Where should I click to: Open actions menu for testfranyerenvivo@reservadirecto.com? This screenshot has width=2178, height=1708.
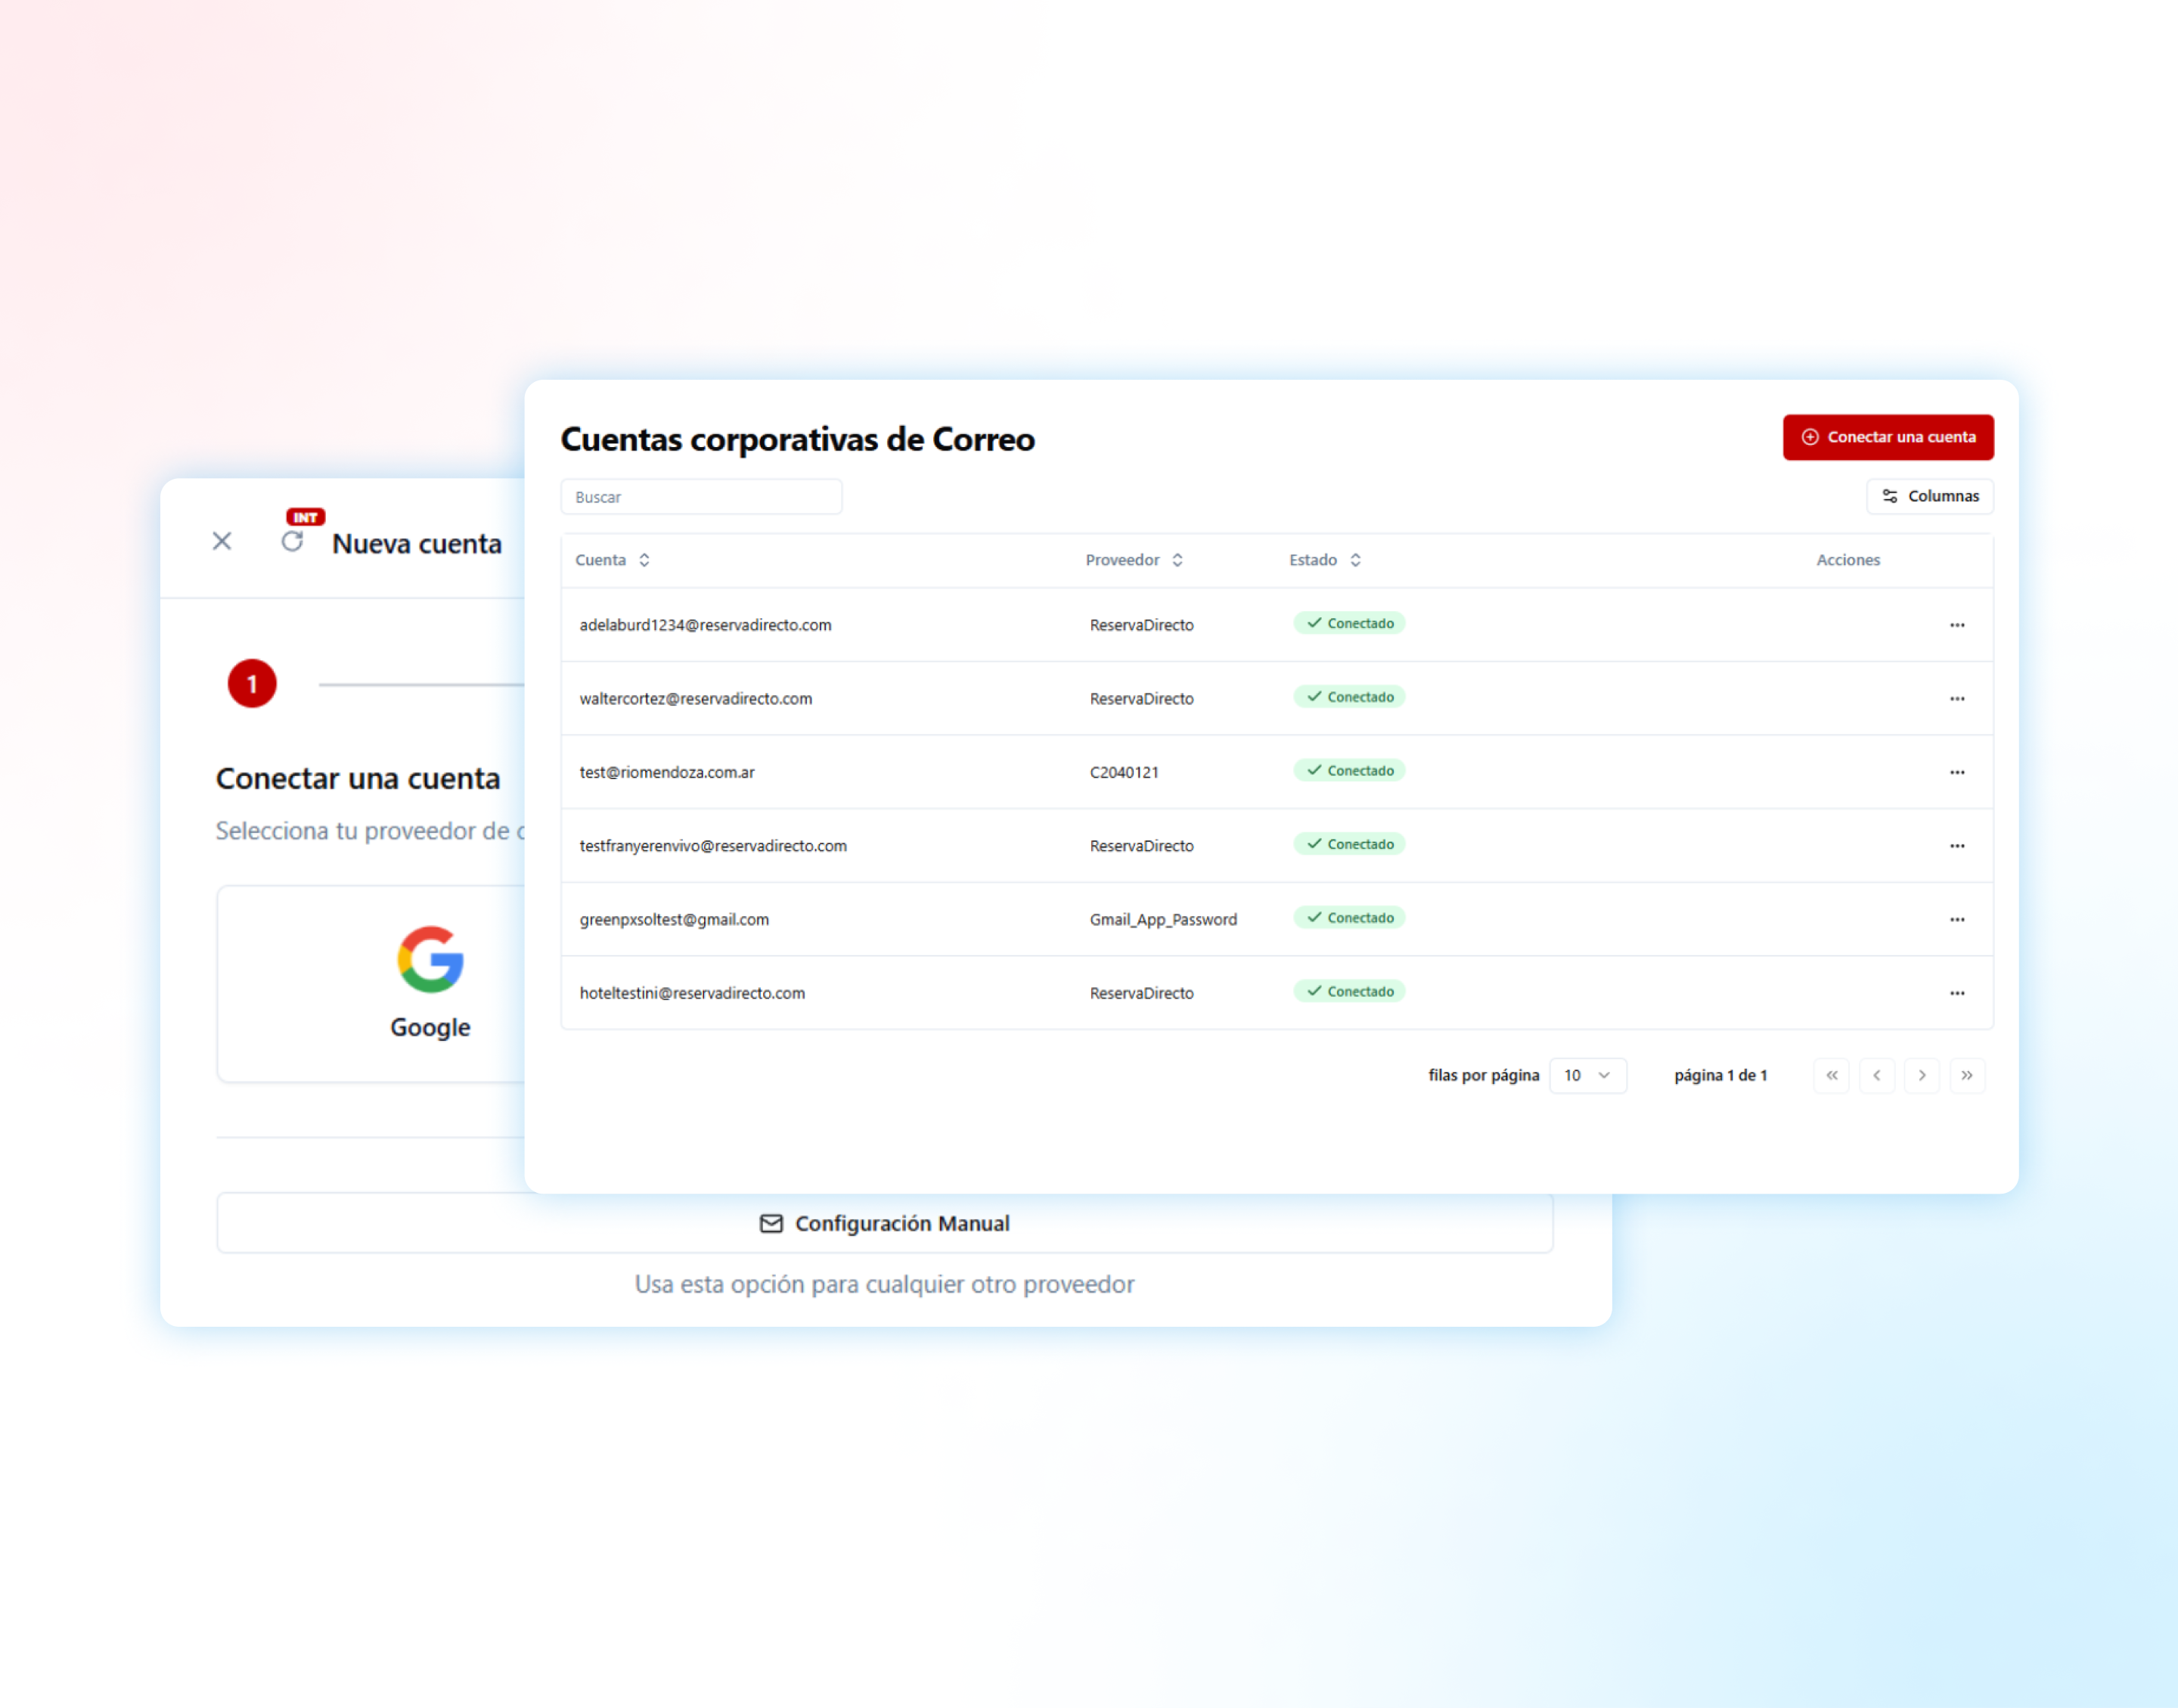point(1956,846)
